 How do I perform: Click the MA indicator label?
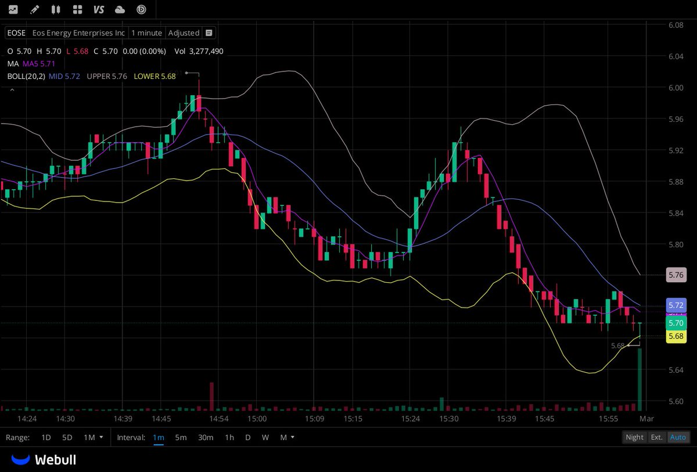pos(12,63)
